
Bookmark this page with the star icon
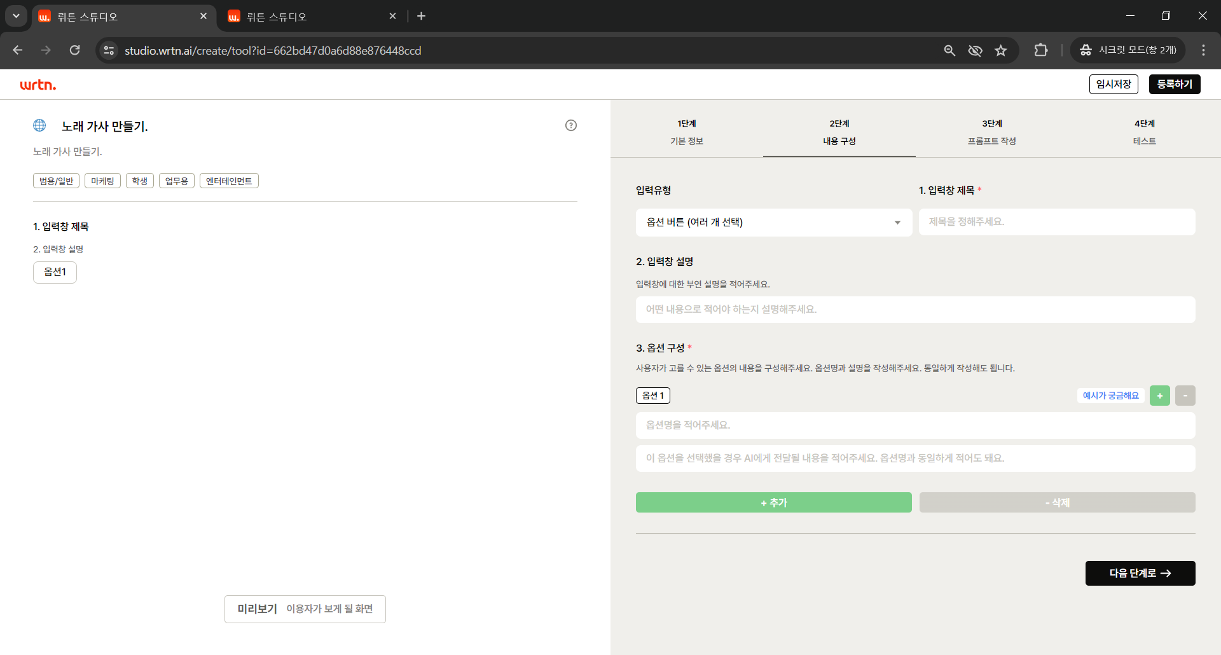[x=1001, y=50]
